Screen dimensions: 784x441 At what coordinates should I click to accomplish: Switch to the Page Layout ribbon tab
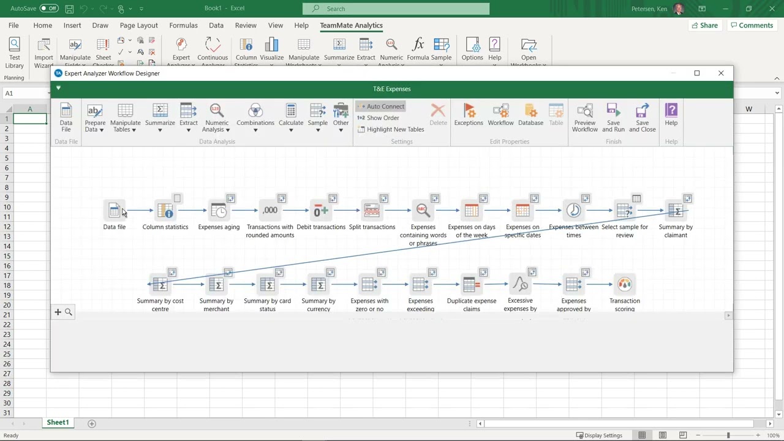(x=138, y=25)
